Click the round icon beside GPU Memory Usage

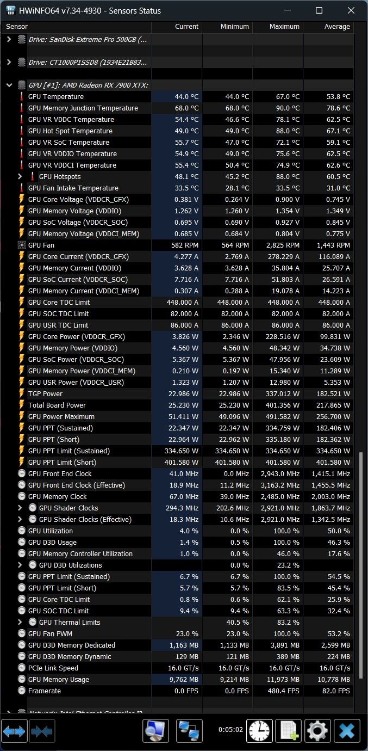(22, 680)
